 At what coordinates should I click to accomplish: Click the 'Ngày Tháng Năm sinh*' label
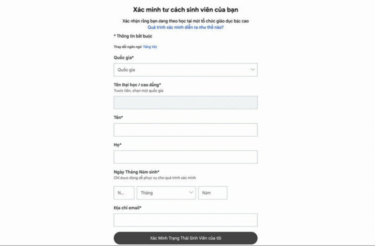(136, 172)
